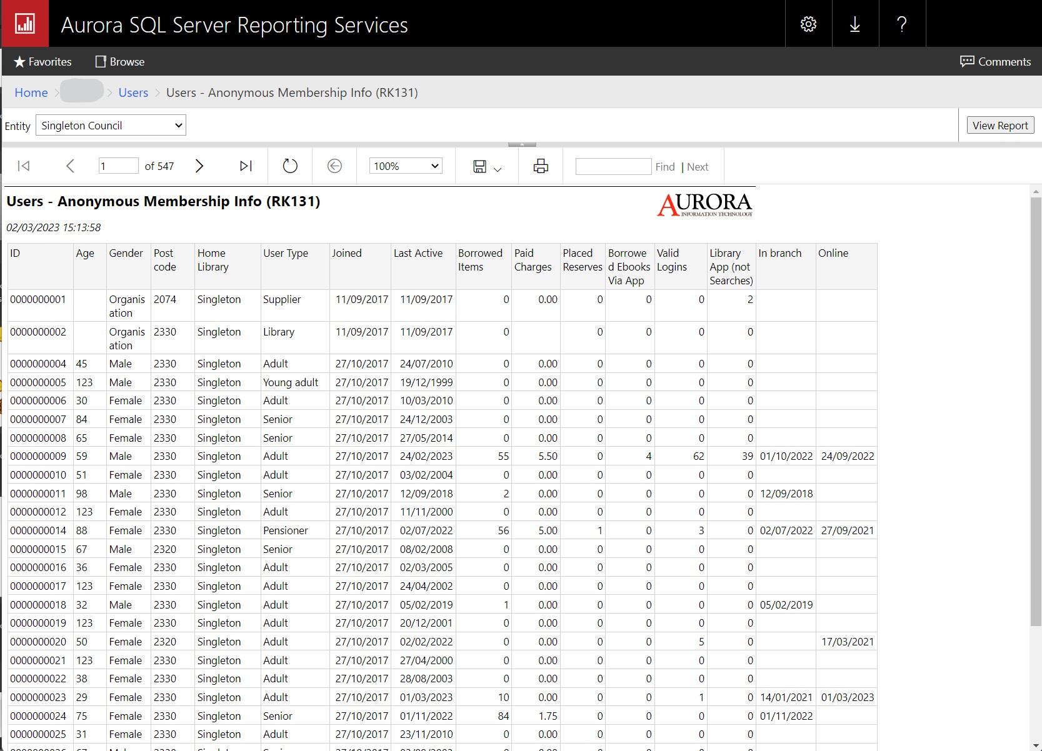Click the Borrowed Items column header
Viewport: 1042px width, 751px height.
tap(480, 260)
